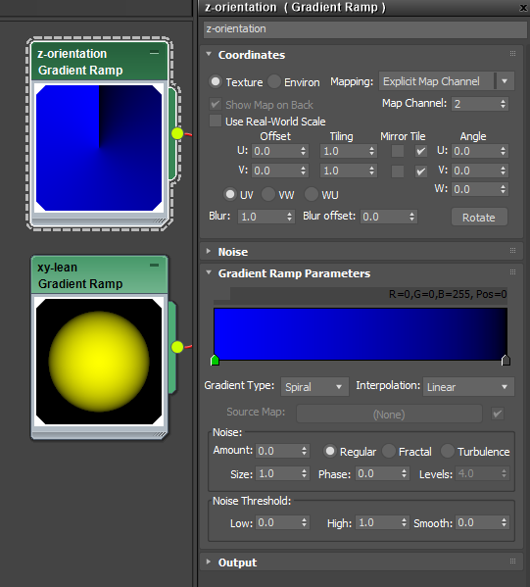The width and height of the screenshot is (530, 587).
Task: Click the Map Channel value field
Action: 474,104
